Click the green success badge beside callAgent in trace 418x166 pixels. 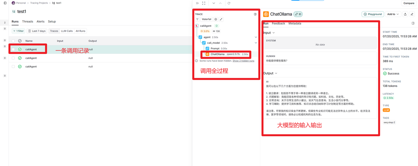[x=217, y=26]
